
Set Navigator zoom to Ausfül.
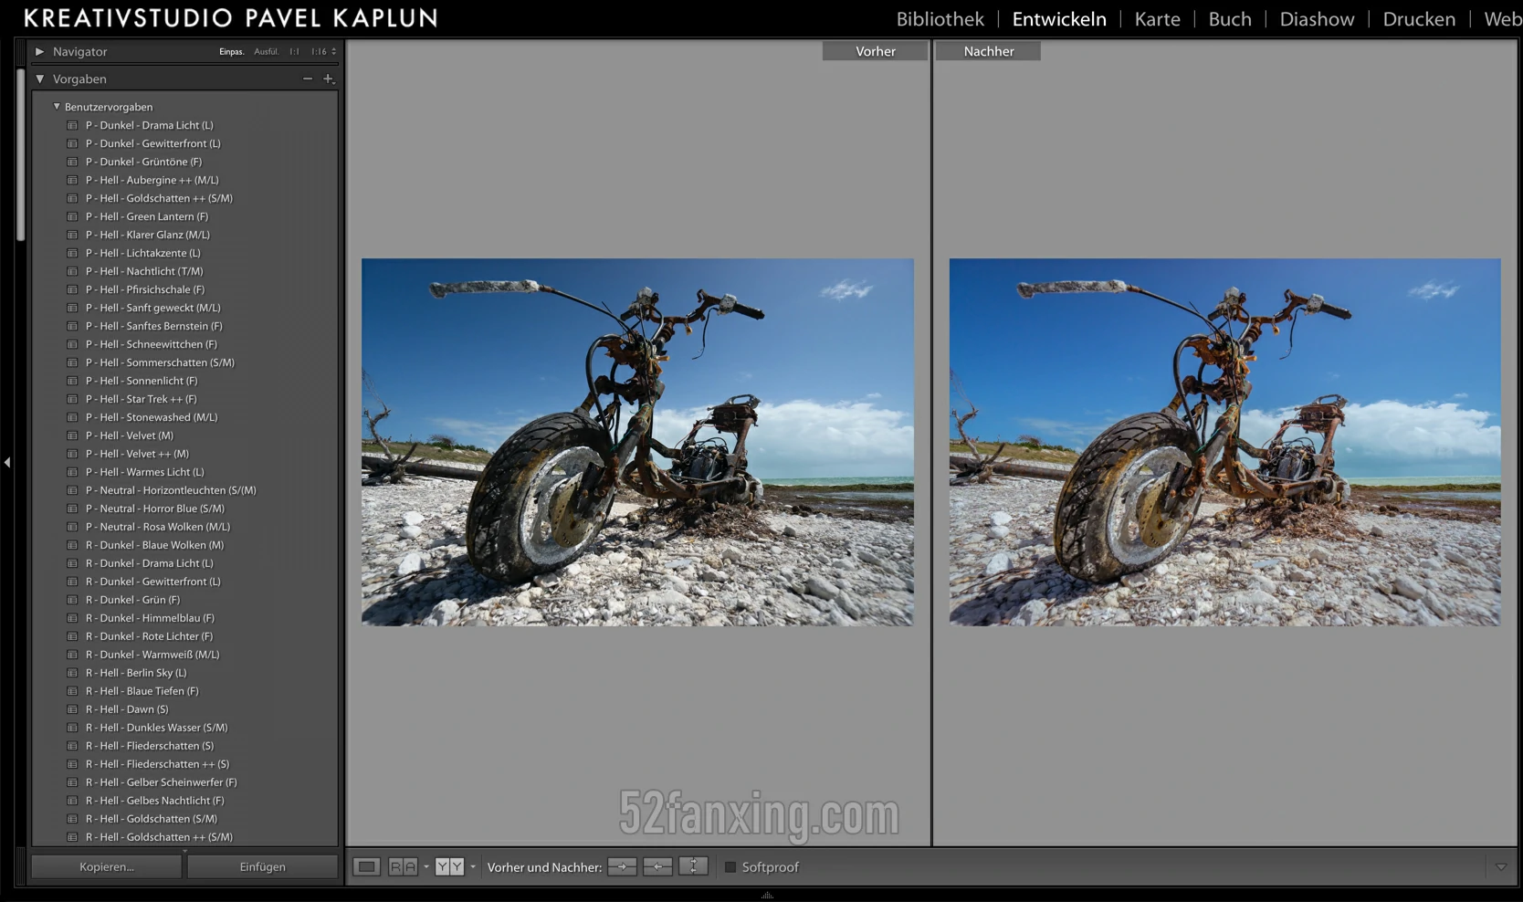point(266,52)
